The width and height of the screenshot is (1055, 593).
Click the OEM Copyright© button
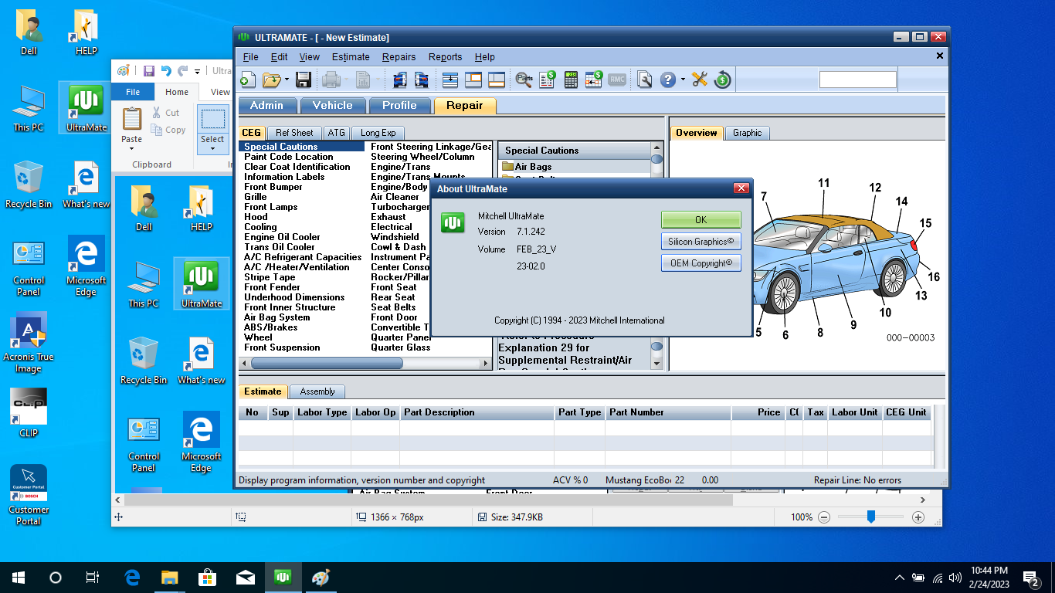(701, 263)
